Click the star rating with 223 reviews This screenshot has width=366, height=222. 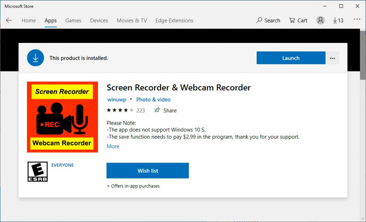pos(125,110)
